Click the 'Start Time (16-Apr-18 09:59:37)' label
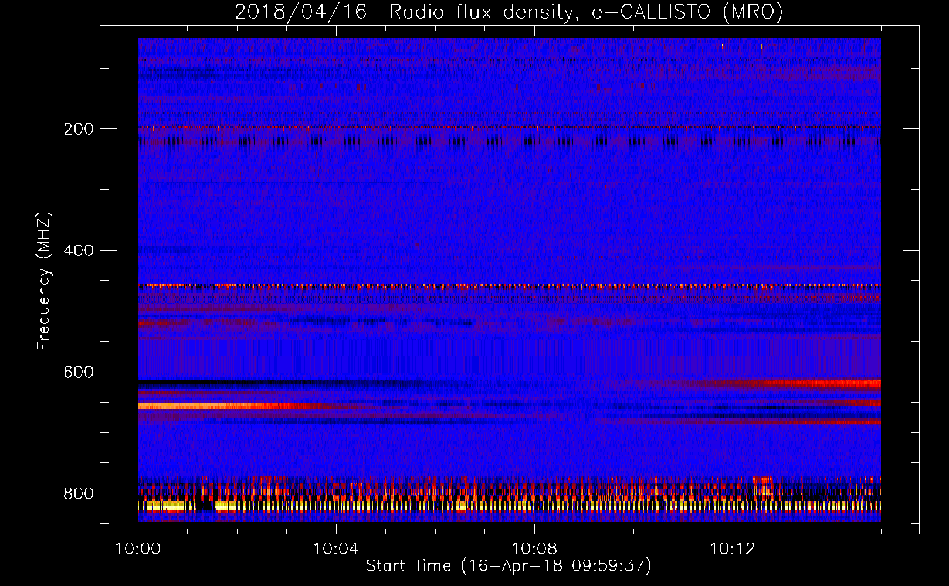The image size is (949, 586). 509,565
